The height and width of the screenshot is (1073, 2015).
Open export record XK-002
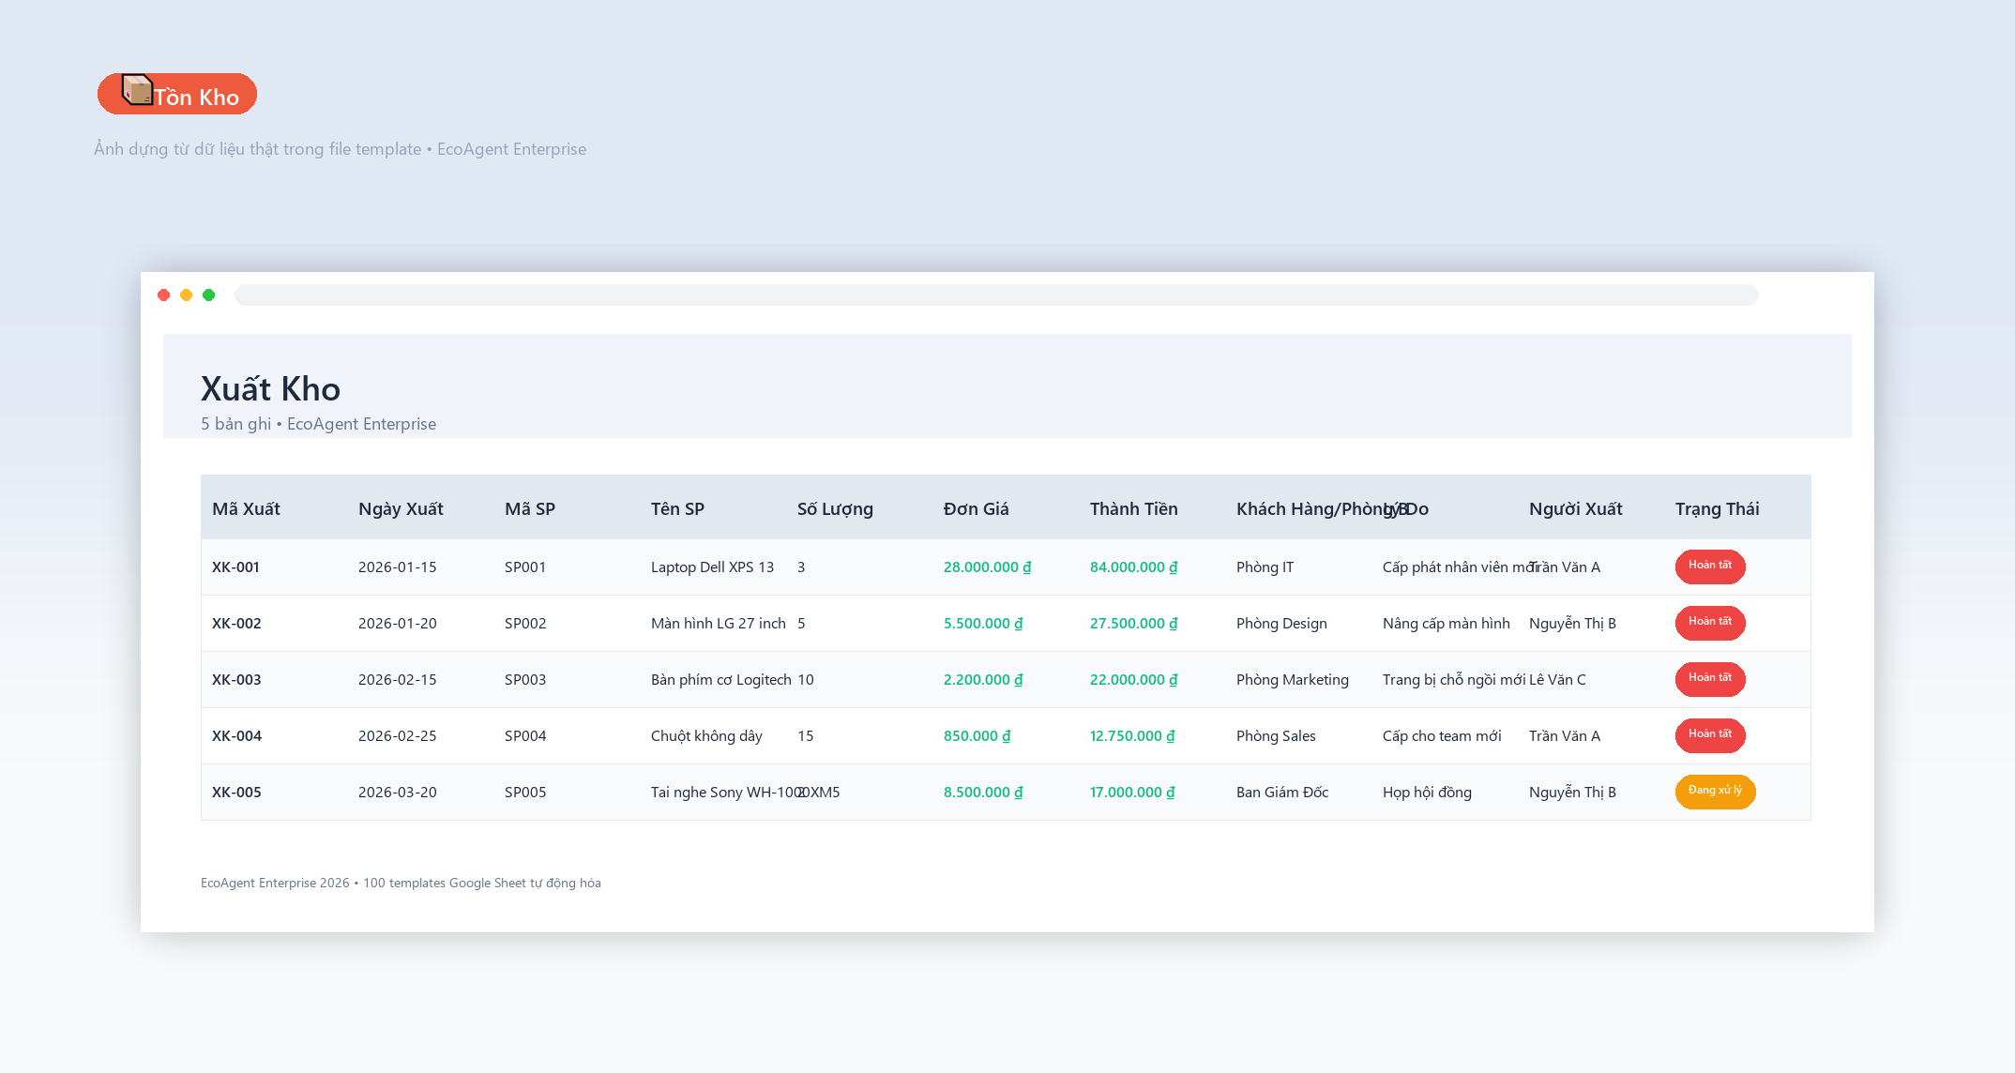[x=236, y=624]
